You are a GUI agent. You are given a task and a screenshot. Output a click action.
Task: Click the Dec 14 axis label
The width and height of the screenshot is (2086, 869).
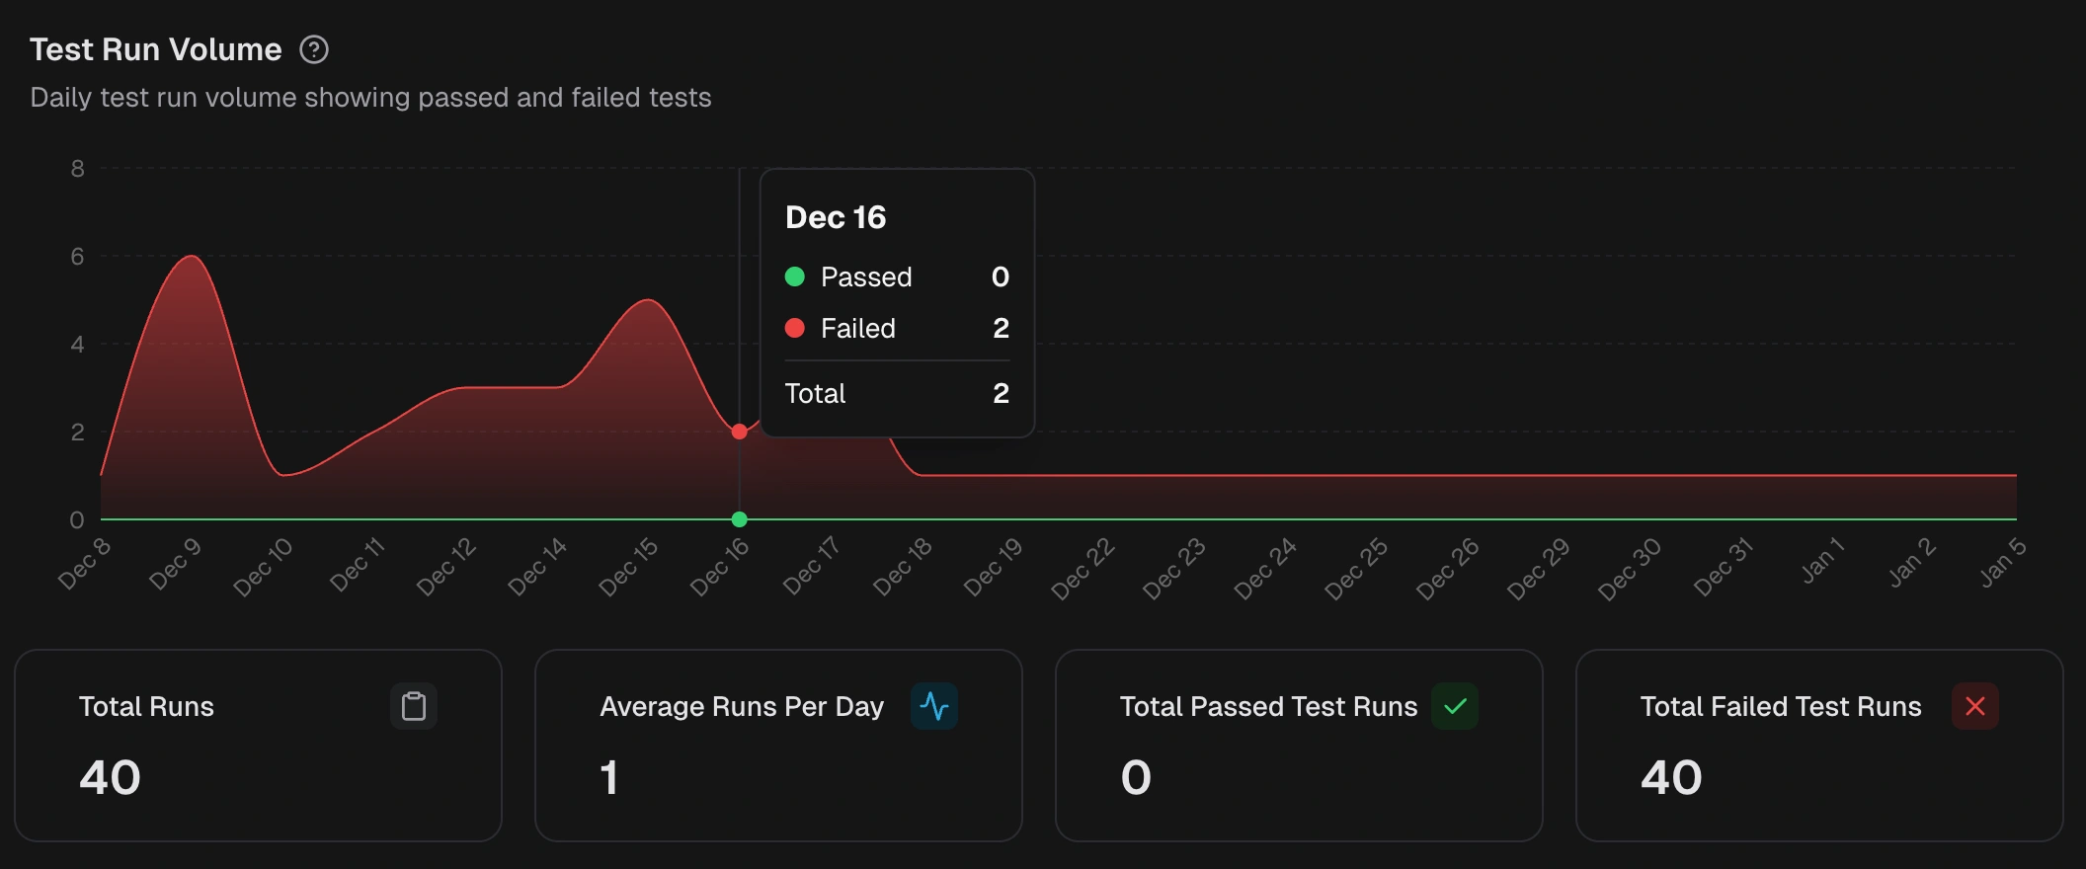point(537,568)
